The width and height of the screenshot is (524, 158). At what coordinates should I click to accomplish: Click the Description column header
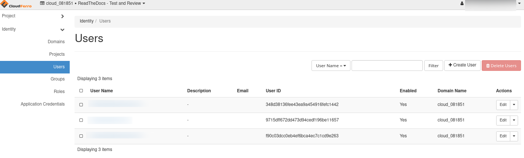click(199, 91)
